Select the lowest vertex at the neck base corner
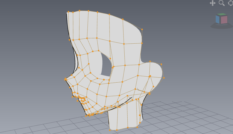This screenshot has width=233, height=134. pos(110,130)
